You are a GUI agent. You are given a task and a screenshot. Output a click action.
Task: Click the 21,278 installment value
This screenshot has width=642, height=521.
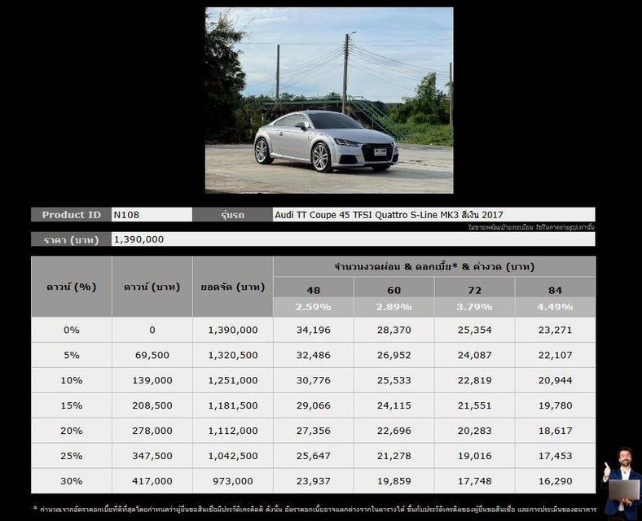tap(394, 456)
